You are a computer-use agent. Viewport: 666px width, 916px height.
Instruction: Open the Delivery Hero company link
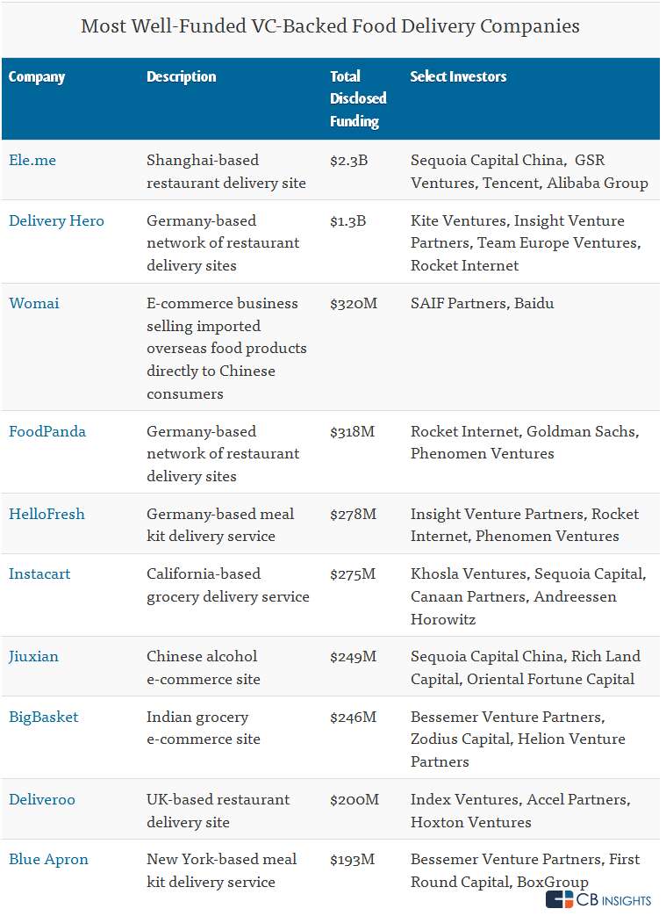point(56,220)
